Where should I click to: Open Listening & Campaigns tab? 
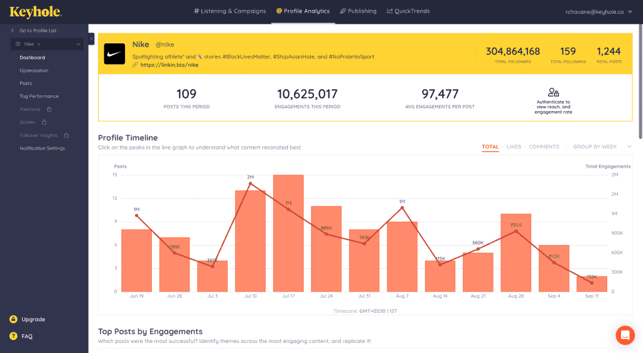[230, 11]
